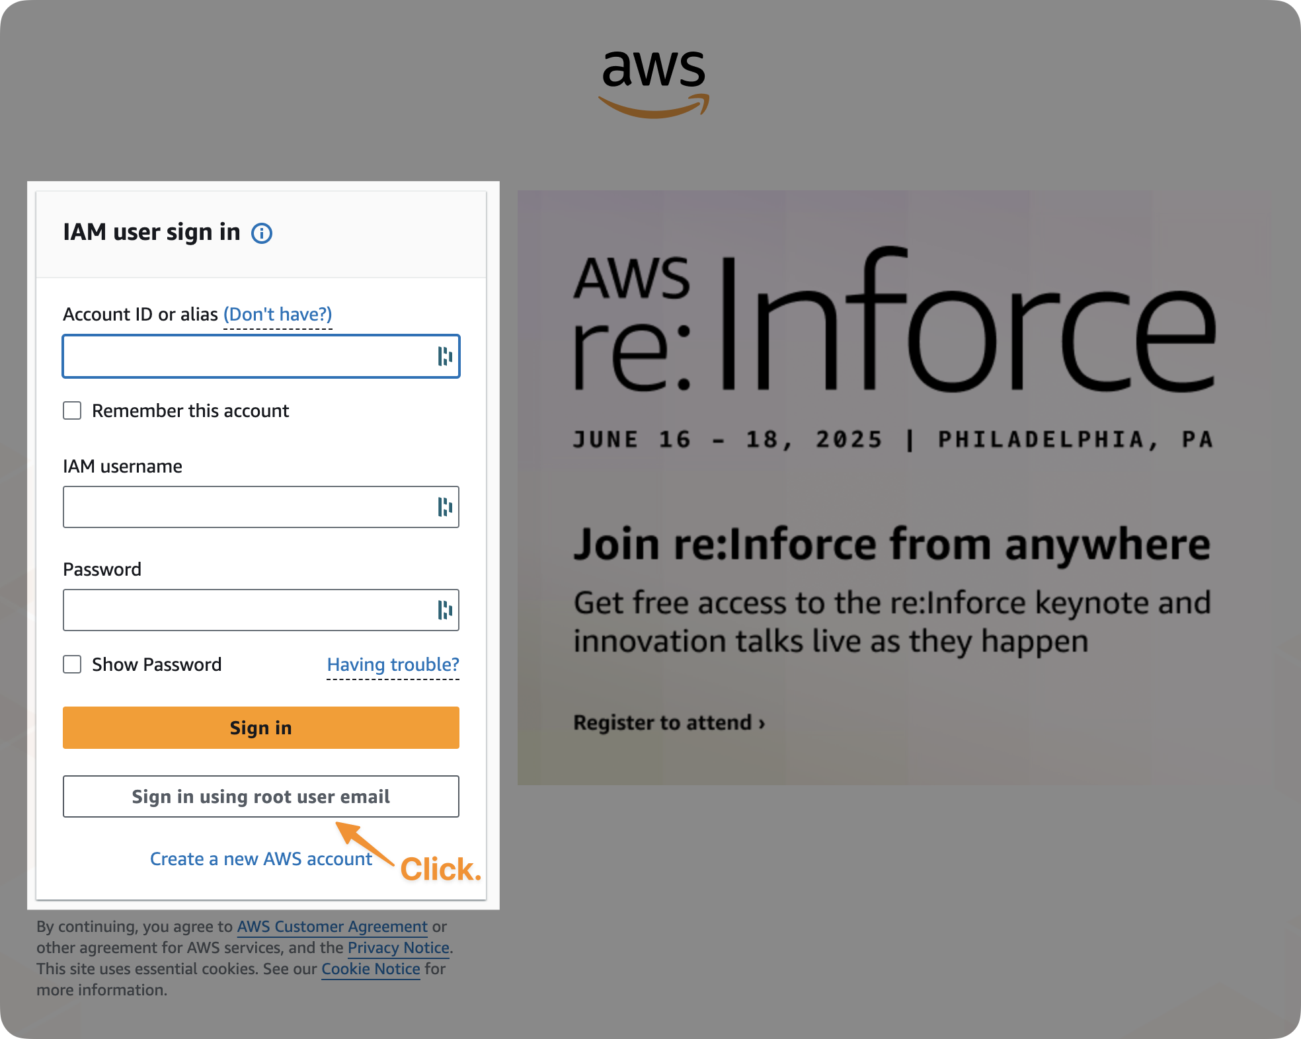
Task: Open the Create a new AWS account link
Action: [260, 859]
